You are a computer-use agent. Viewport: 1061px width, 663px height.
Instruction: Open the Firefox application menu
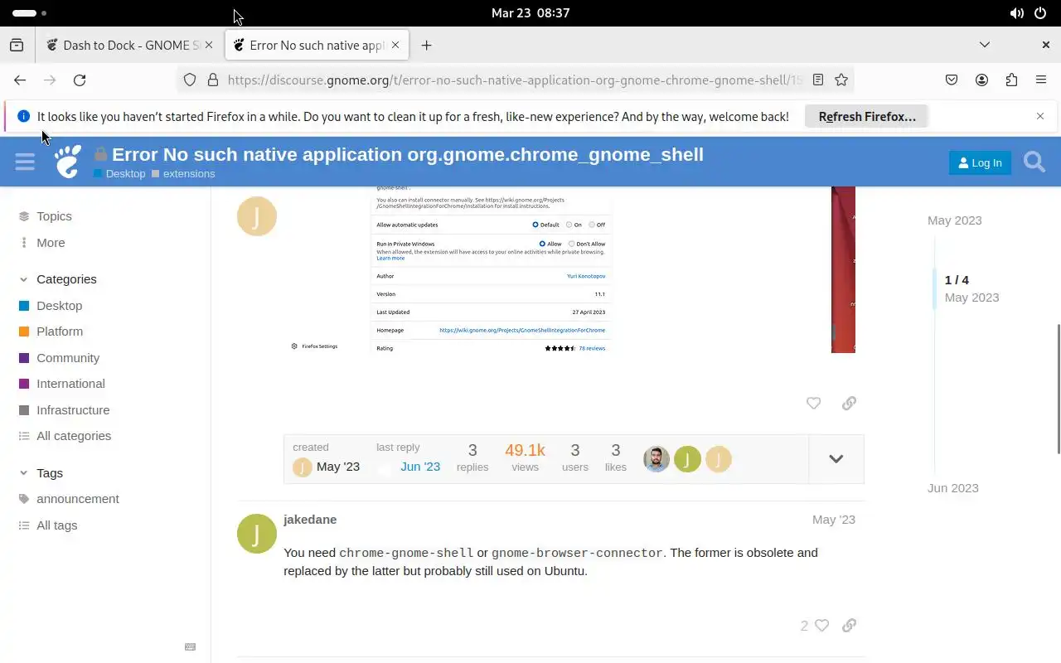pos(1041,80)
